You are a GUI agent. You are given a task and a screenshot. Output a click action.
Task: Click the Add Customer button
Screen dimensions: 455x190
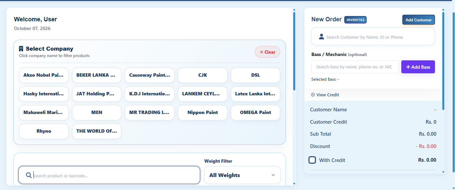[419, 20]
